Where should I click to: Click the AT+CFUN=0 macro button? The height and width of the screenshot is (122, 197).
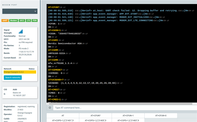coord(161,116)
